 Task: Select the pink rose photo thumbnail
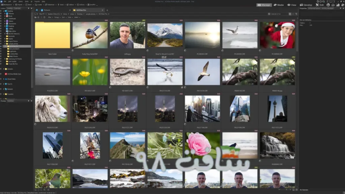tap(202, 145)
